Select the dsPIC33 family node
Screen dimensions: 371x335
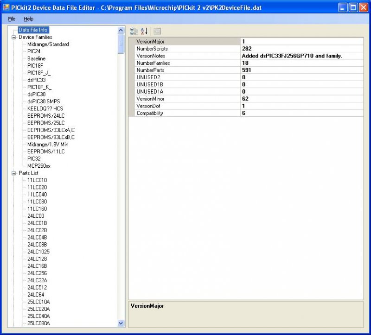coord(37,80)
